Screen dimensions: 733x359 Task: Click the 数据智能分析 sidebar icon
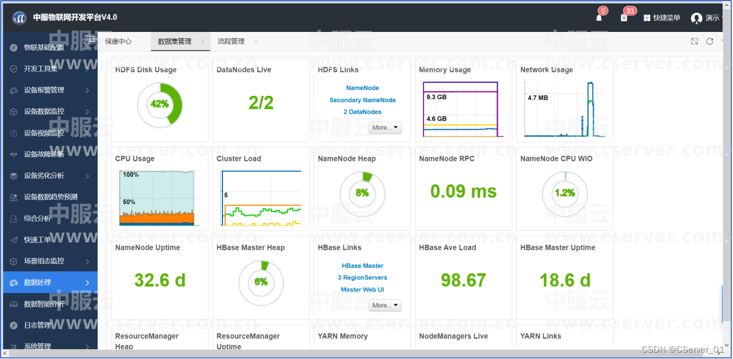pos(13,304)
